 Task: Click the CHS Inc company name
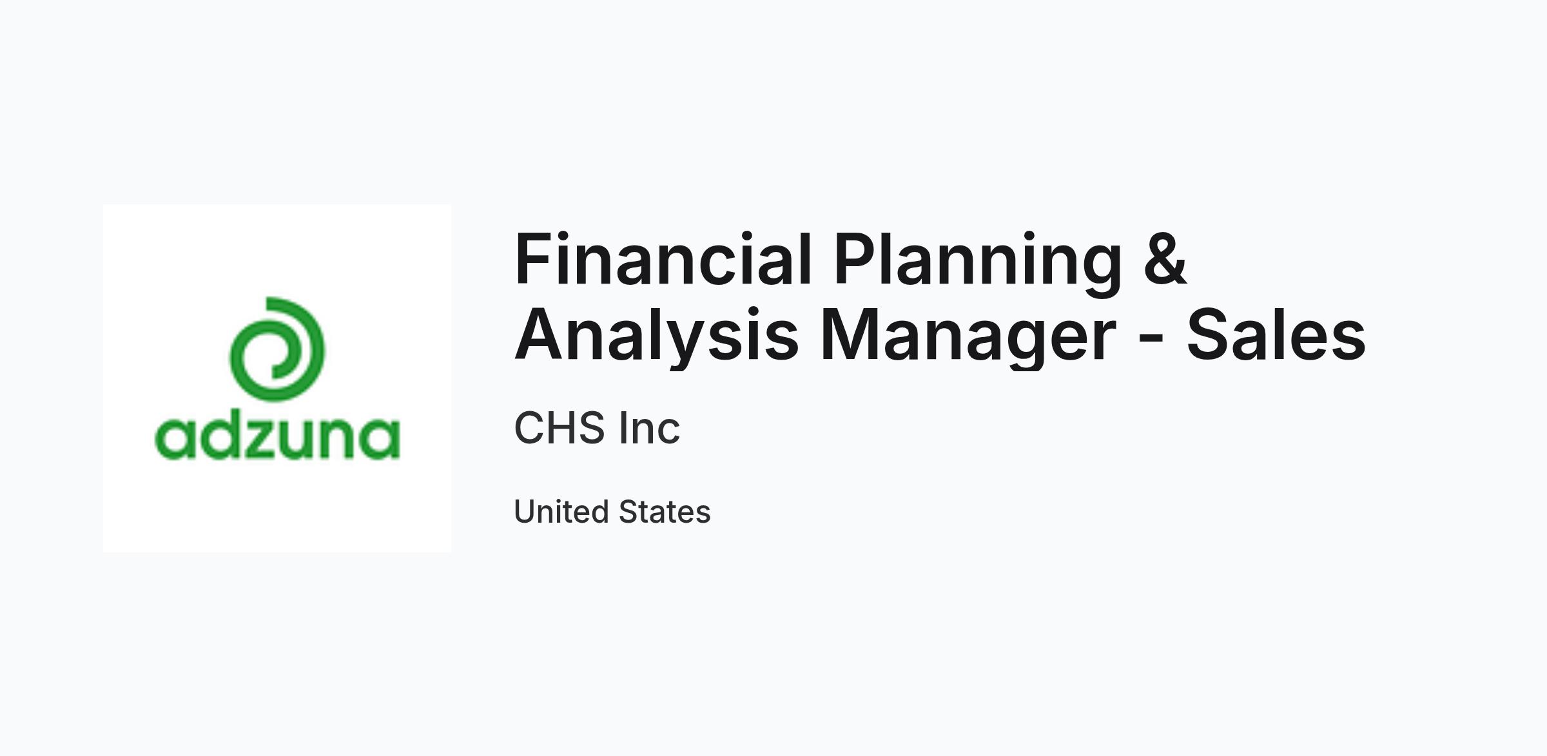pyautogui.click(x=597, y=428)
